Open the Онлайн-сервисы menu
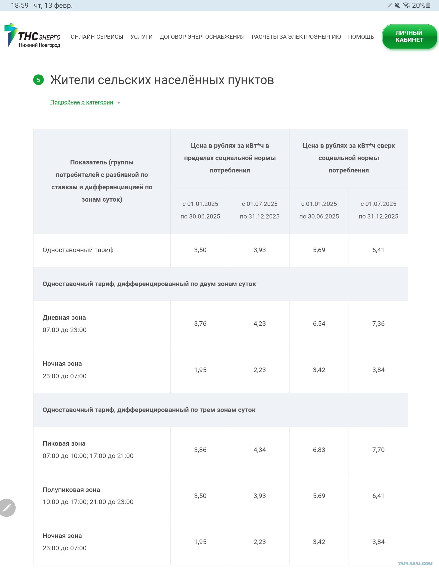 pos(97,37)
